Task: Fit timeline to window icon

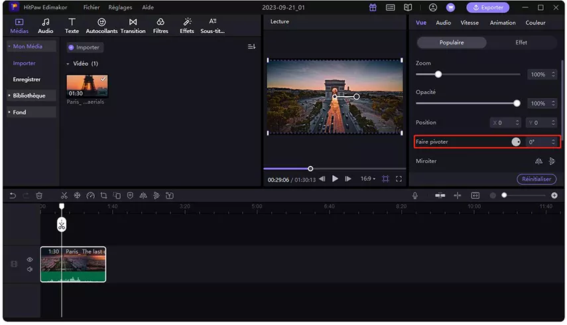Action: pos(475,196)
